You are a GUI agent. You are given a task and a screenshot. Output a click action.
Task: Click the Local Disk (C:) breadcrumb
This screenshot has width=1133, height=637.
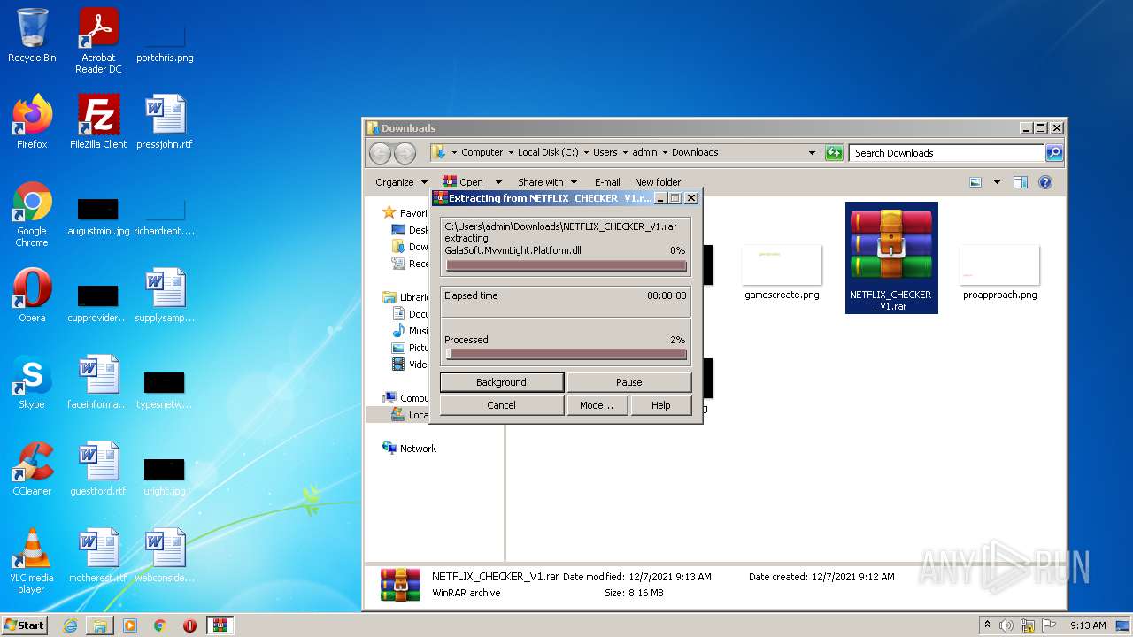tap(548, 153)
